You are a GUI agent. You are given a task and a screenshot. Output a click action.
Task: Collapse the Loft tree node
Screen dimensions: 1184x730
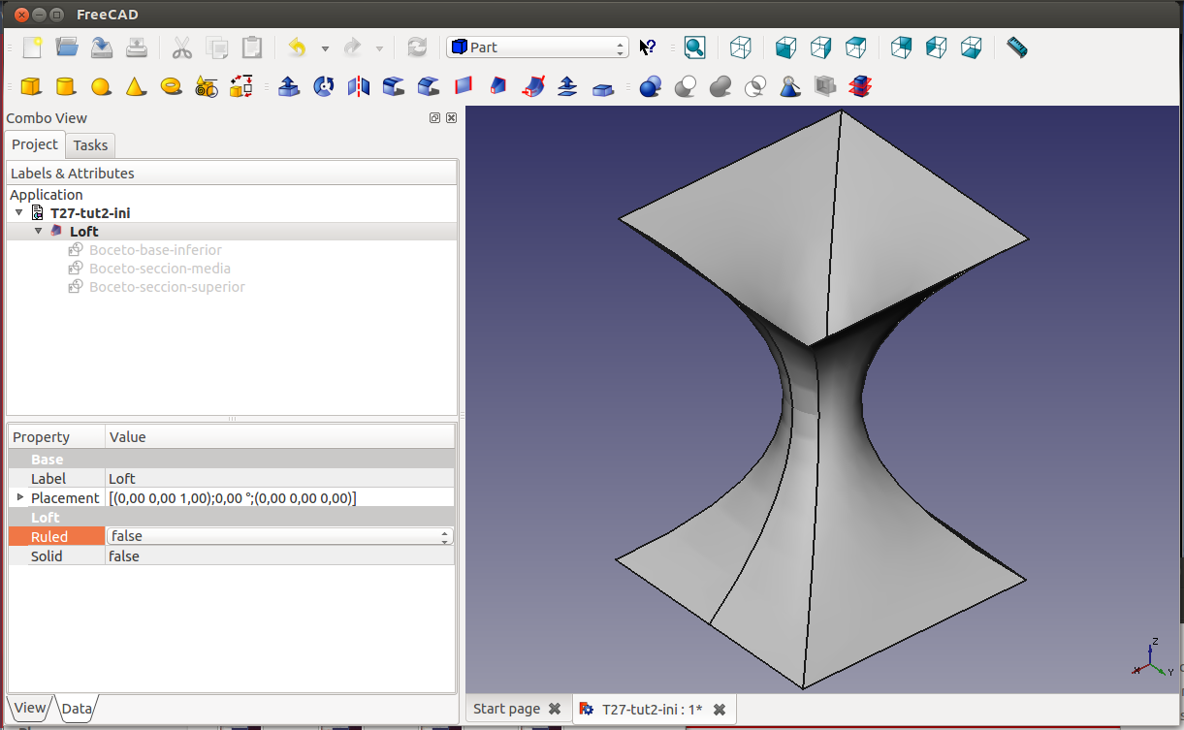pyautogui.click(x=39, y=232)
